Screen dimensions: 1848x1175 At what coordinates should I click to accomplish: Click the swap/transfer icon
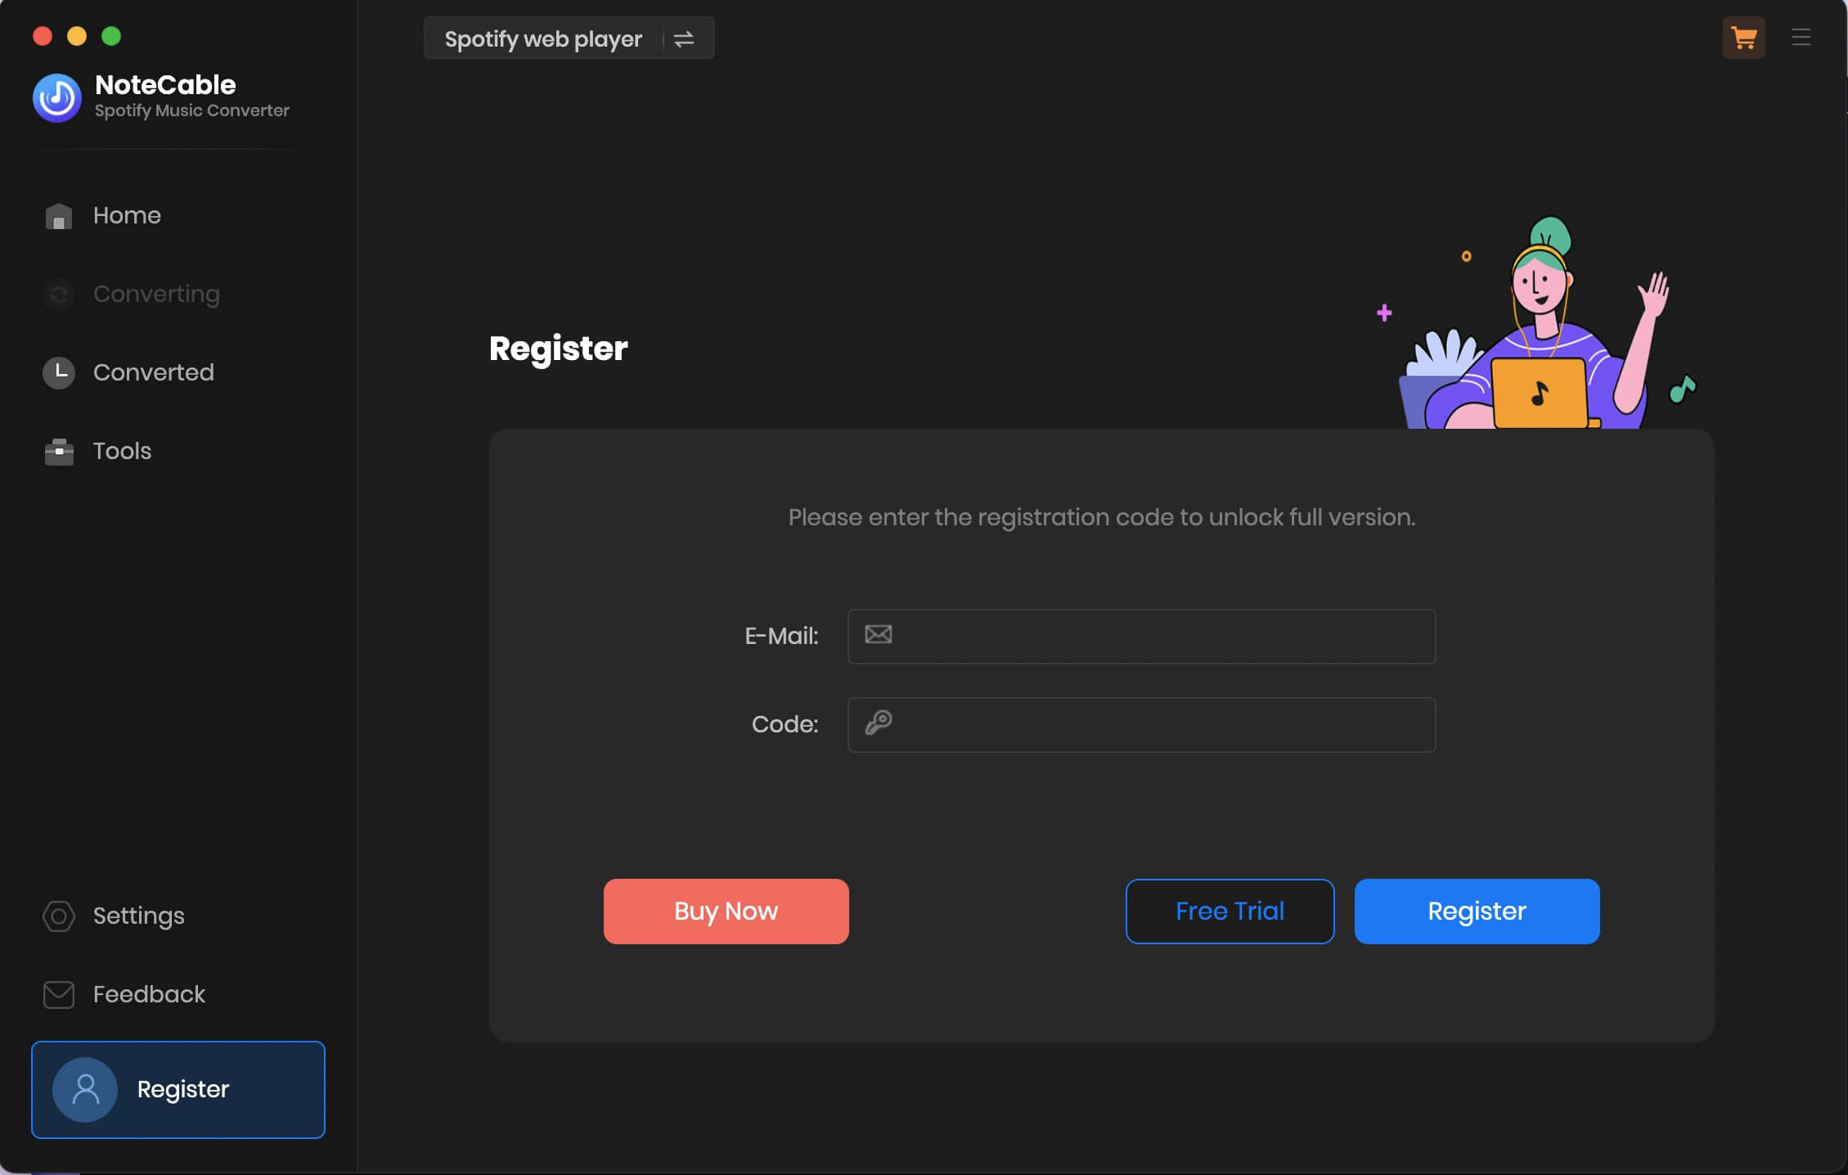684,36
